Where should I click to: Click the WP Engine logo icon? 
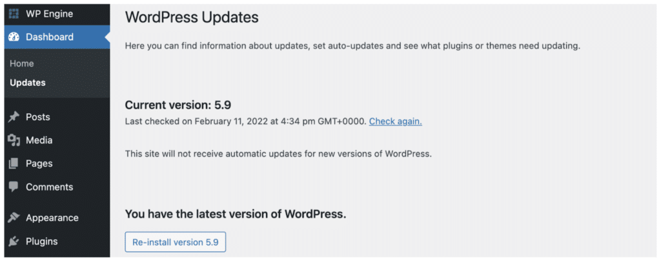coord(14,14)
